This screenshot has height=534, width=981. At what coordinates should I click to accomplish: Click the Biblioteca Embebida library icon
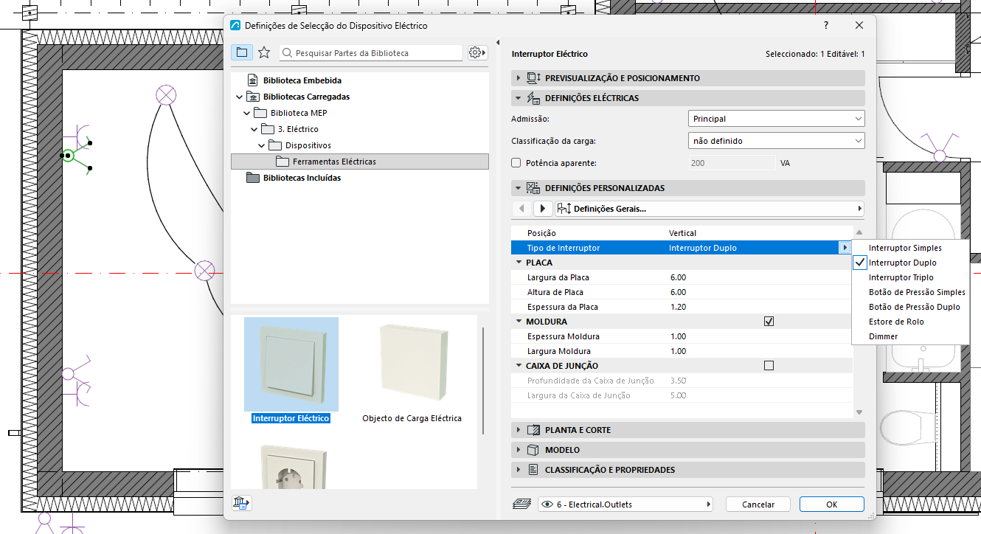pyautogui.click(x=252, y=80)
